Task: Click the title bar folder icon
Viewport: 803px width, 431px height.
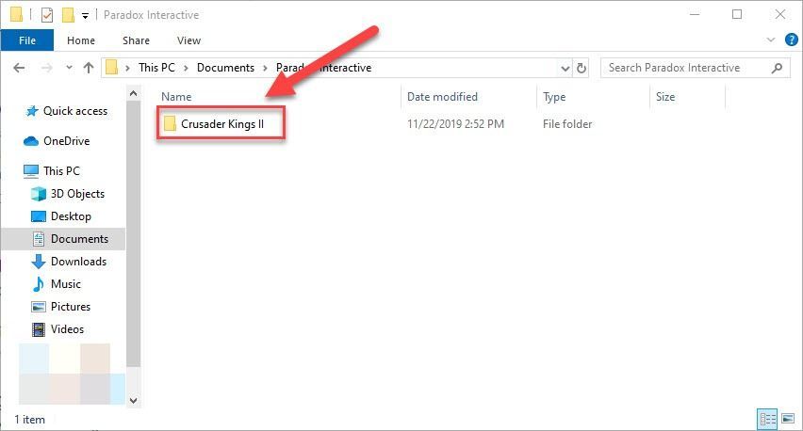Action: click(x=16, y=14)
